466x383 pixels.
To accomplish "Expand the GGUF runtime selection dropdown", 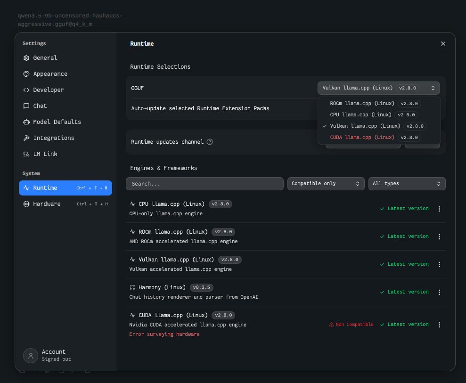I will pyautogui.click(x=378, y=88).
